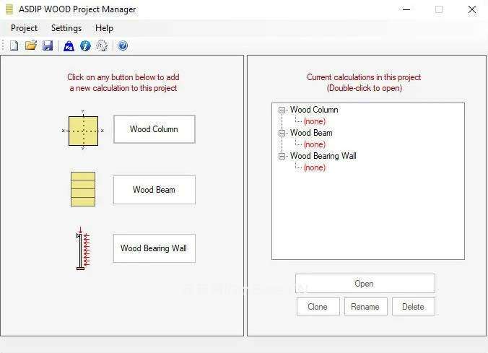This screenshot has height=353, width=488.
Task: Select (none) under Wood Column
Action: (315, 121)
